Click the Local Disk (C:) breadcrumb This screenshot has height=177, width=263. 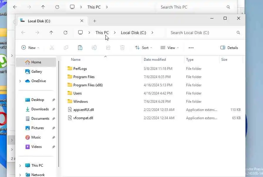(133, 33)
